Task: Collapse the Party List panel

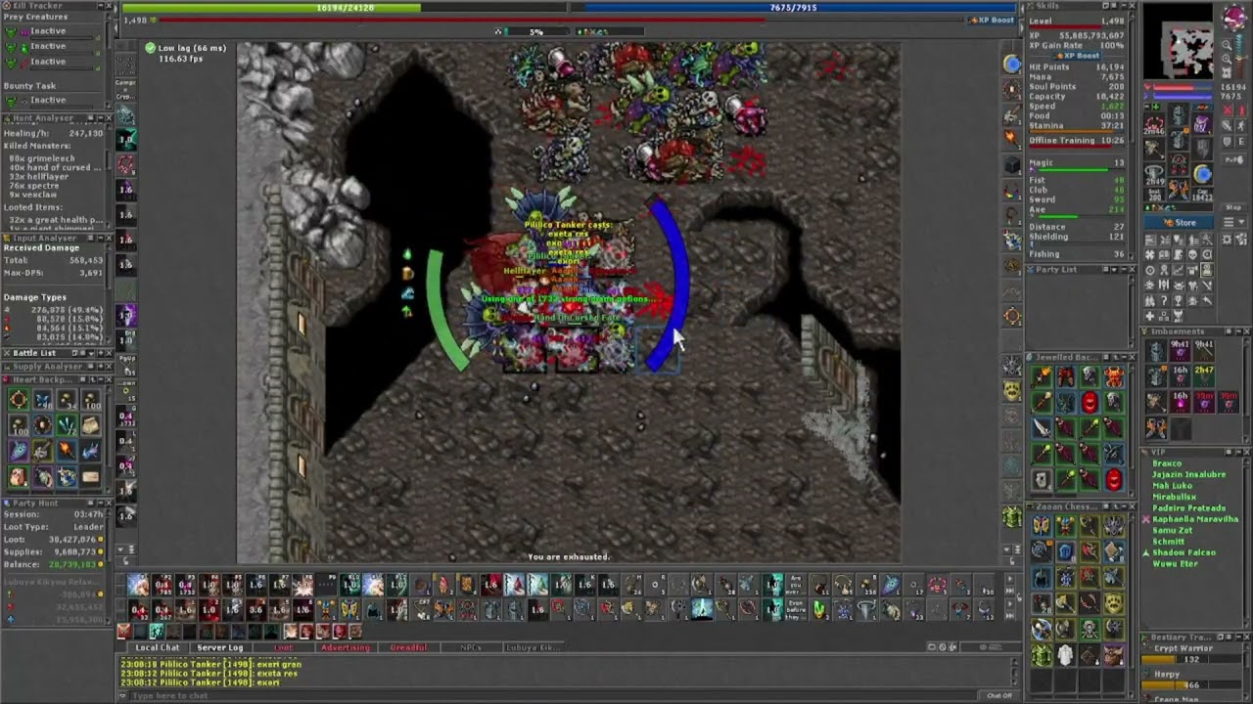Action: [x=1124, y=269]
